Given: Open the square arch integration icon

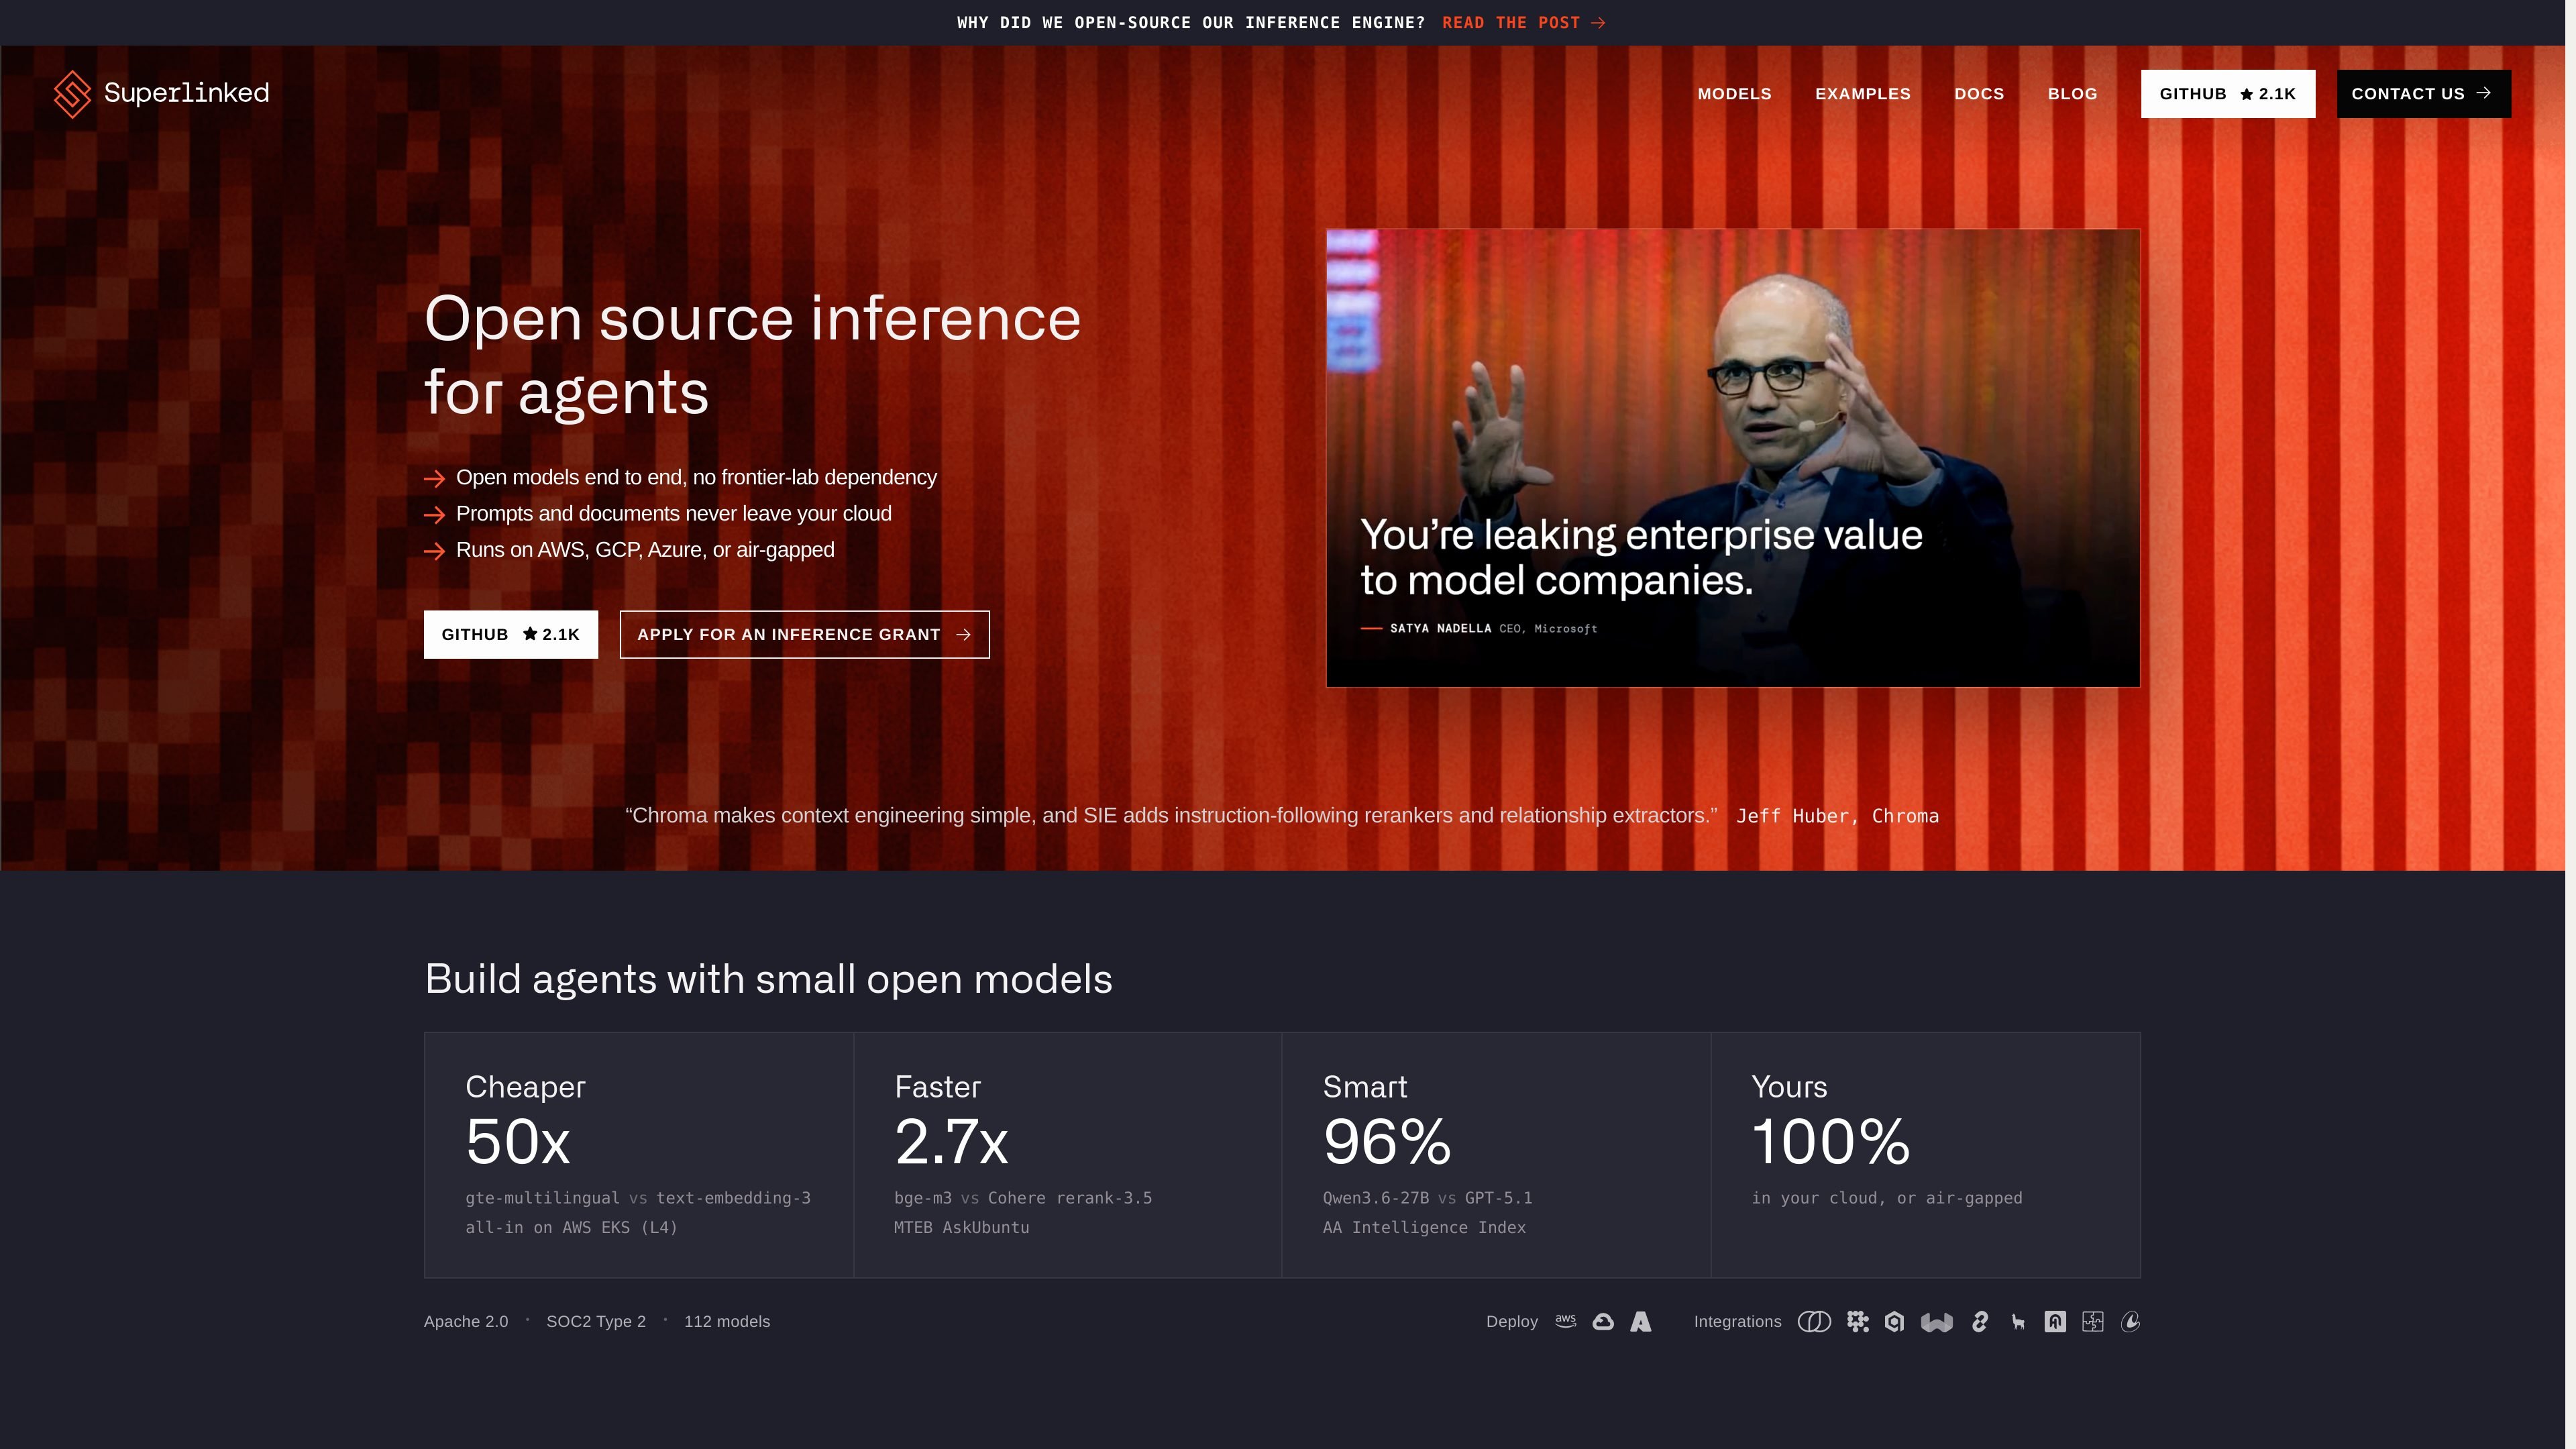Looking at the screenshot, I should [2055, 1321].
